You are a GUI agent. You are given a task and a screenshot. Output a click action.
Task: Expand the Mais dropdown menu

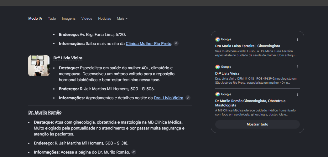(122, 18)
